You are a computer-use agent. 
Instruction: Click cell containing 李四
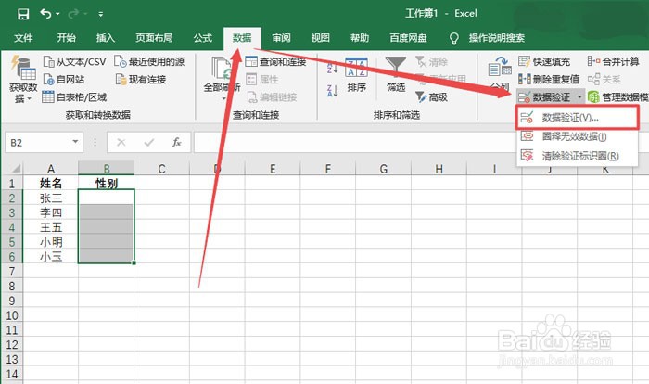click(x=51, y=212)
